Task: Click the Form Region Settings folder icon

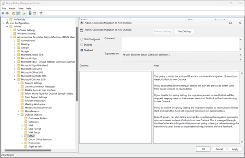Action: pyautogui.click(x=22, y=97)
